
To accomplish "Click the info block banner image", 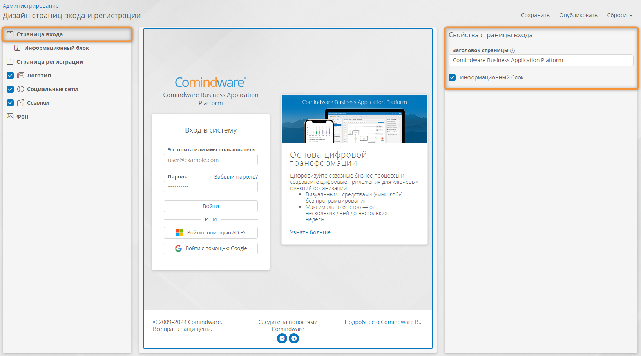I will (355, 119).
